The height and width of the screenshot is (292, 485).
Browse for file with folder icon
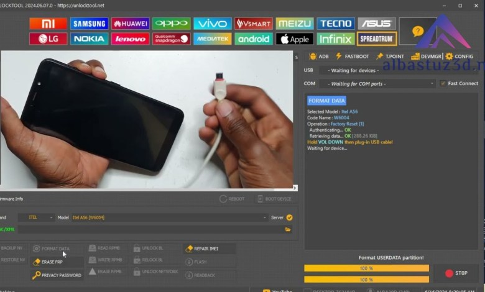[288, 229]
